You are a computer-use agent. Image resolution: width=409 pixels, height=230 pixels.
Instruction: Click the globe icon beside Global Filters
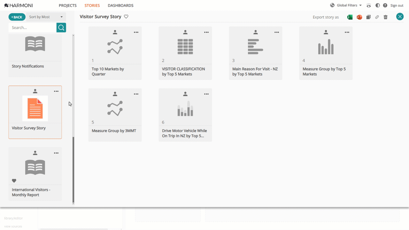pyautogui.click(x=332, y=5)
